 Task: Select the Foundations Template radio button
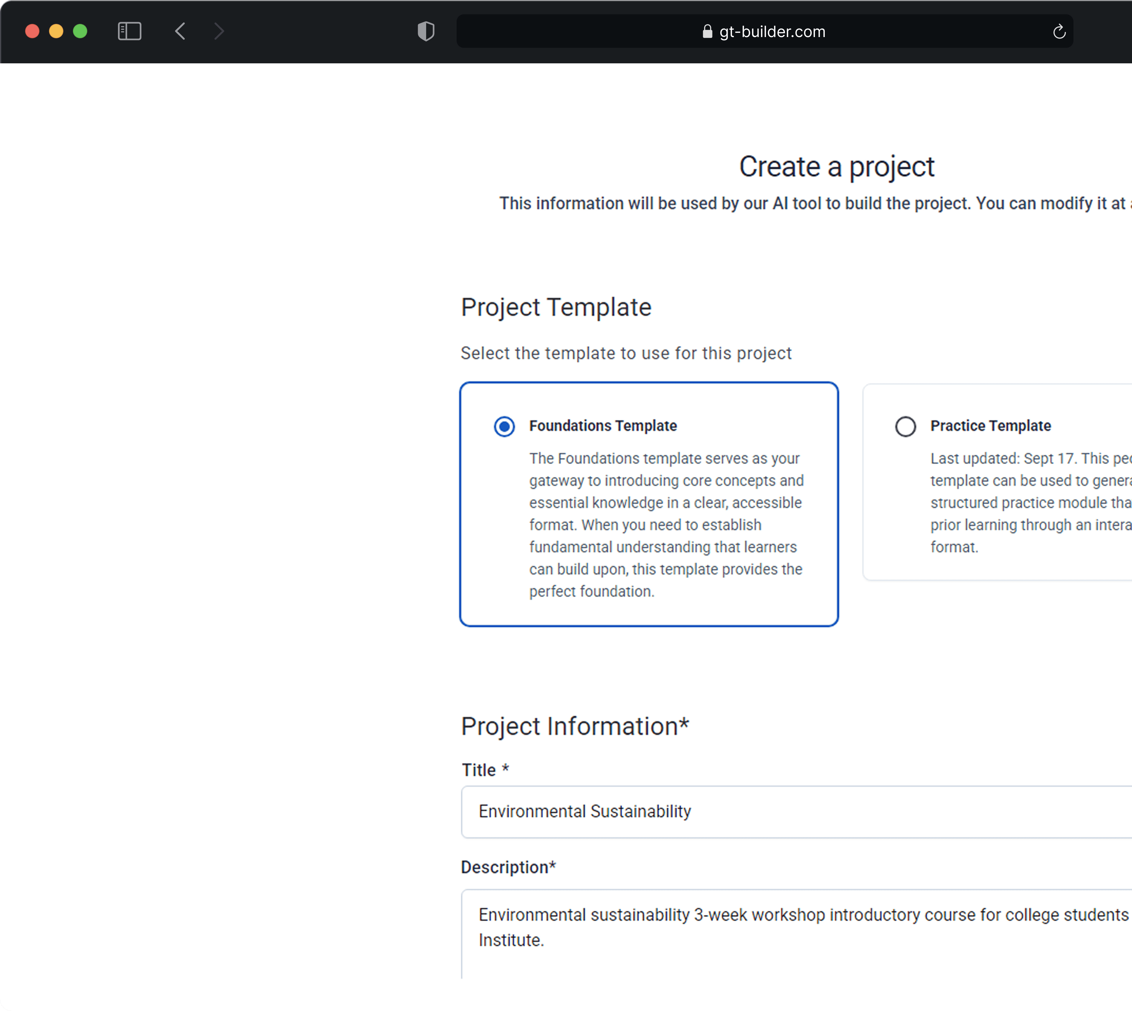click(504, 427)
